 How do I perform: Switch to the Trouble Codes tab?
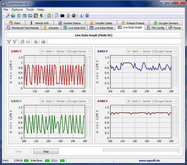(x=101, y=23)
